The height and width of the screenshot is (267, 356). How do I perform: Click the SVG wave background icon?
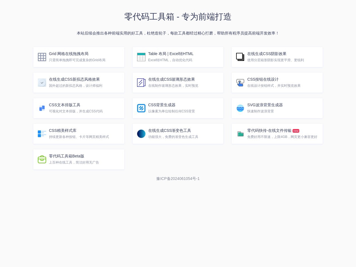240,108
